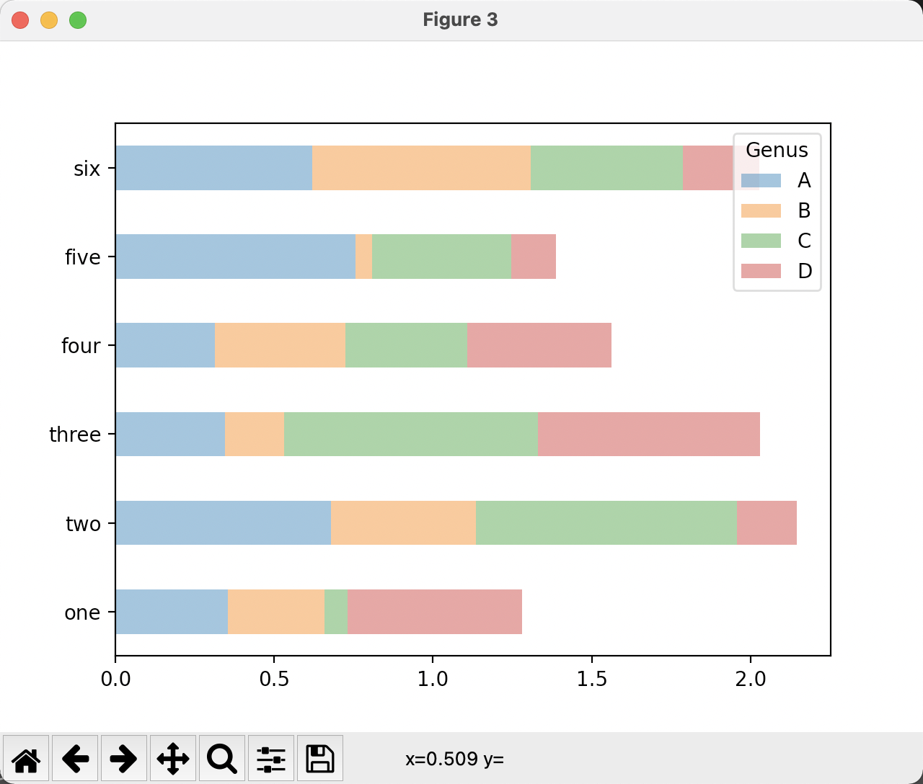
Task: Activate the zoom to rectangle magnifier
Action: (x=222, y=758)
